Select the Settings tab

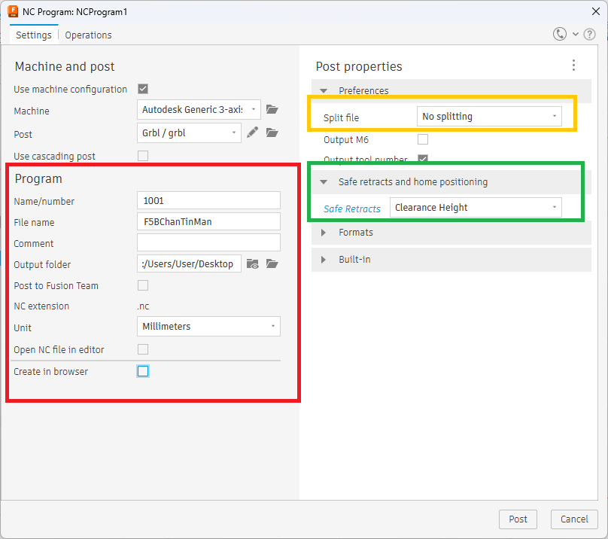[x=33, y=35]
